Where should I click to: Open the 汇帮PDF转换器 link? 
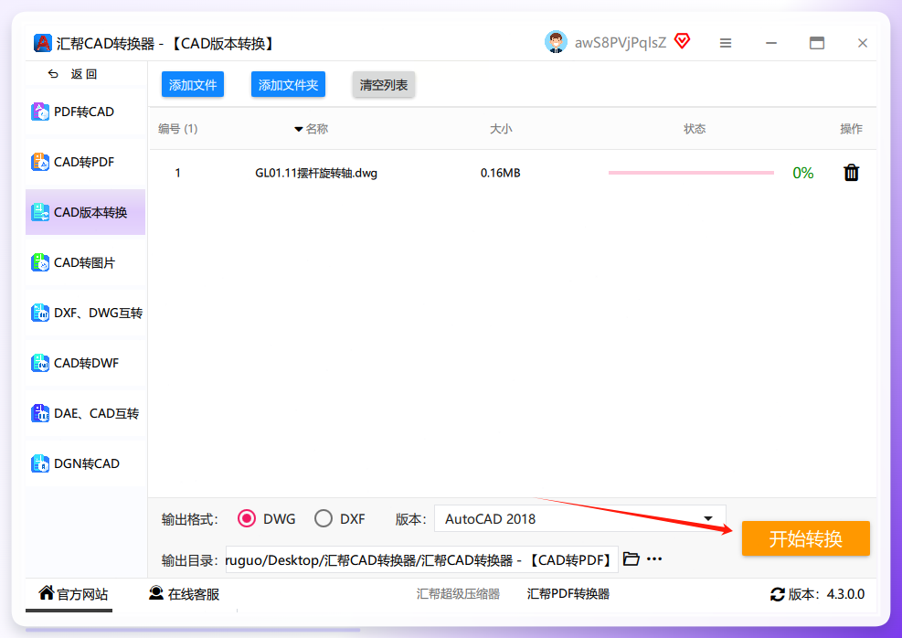coord(568,594)
